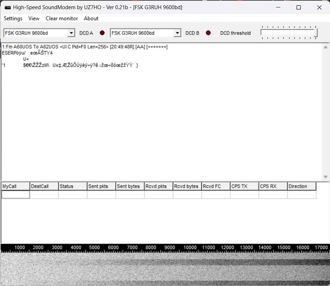Viewport: 330px width, 286px height.
Task: Click the DCD B indicator light
Action: point(208,33)
